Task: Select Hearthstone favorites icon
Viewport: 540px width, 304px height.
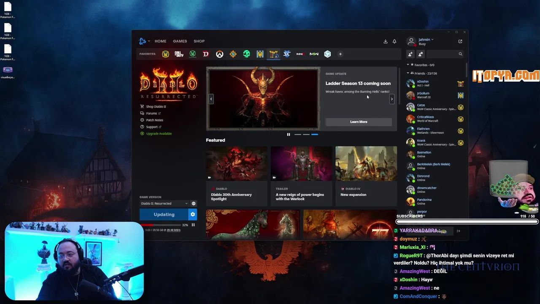Action: (x=233, y=54)
